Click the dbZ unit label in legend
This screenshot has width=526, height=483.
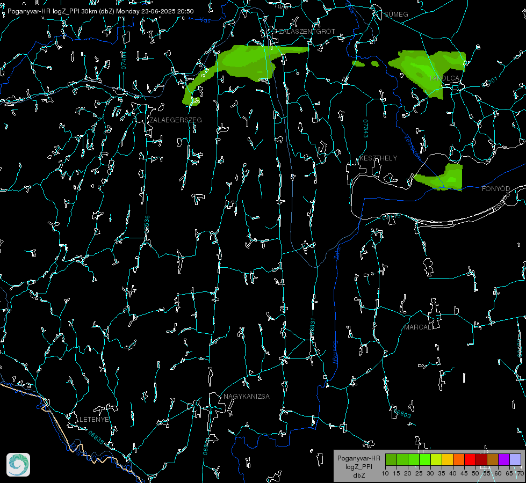(x=359, y=475)
